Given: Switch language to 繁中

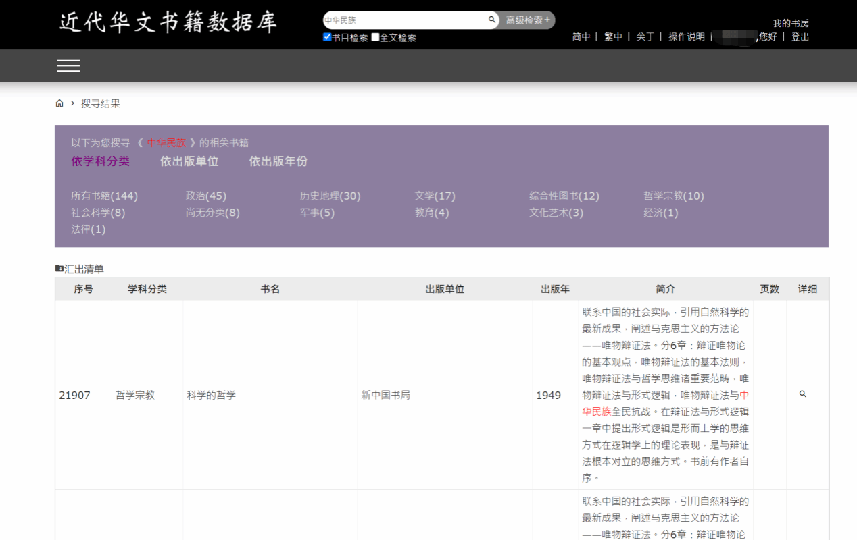Looking at the screenshot, I should coord(613,36).
